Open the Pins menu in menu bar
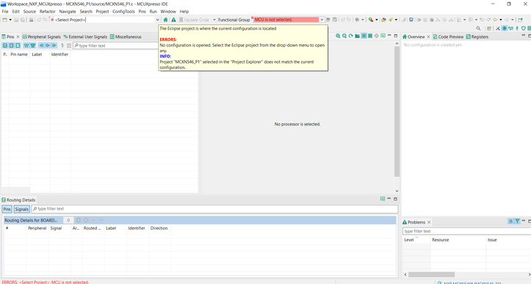 pos(142,12)
